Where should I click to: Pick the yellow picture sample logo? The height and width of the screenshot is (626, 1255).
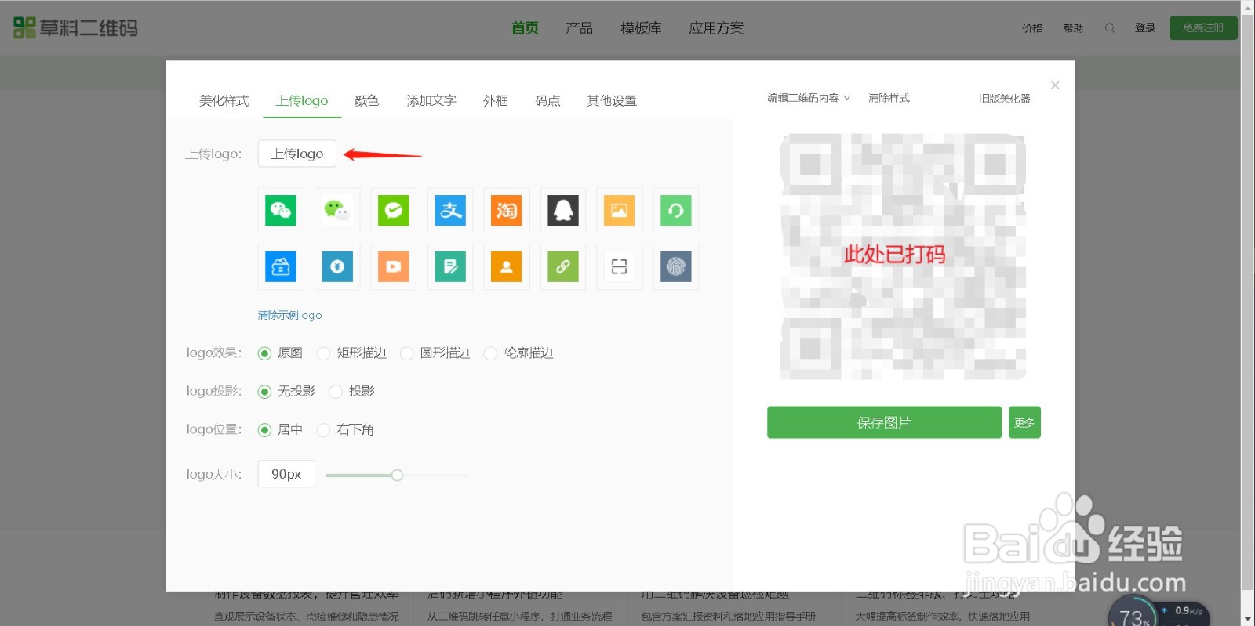pos(620,211)
